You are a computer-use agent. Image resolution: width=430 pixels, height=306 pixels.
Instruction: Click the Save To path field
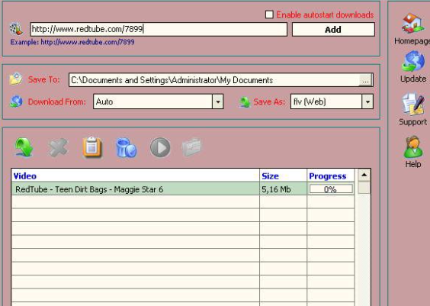pos(214,80)
